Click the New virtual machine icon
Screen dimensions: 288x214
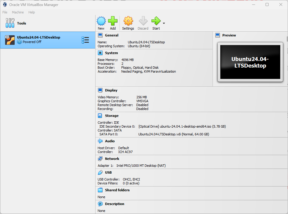(x=101, y=21)
